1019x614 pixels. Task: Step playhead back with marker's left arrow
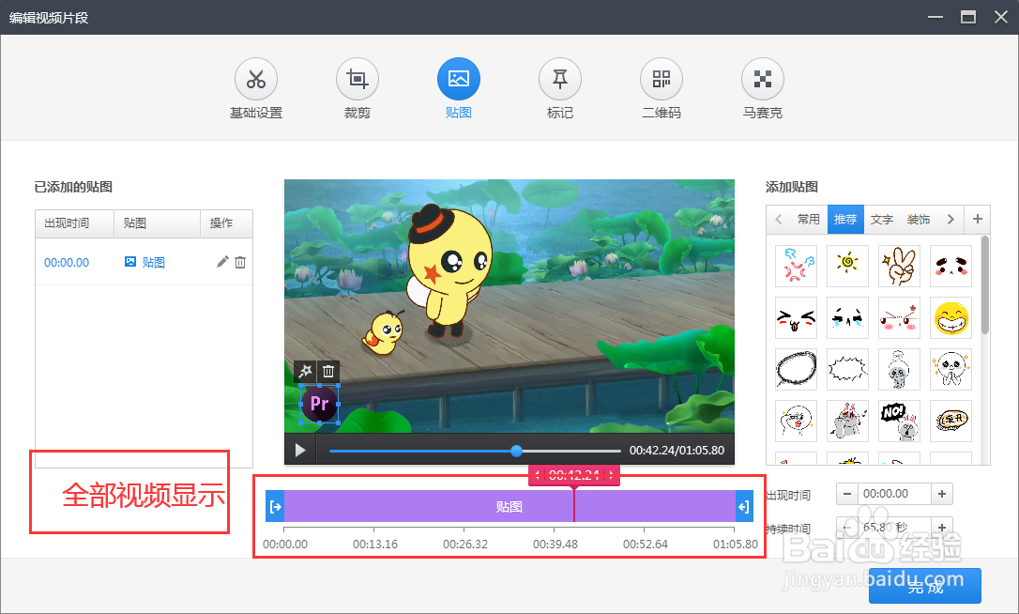(538, 475)
